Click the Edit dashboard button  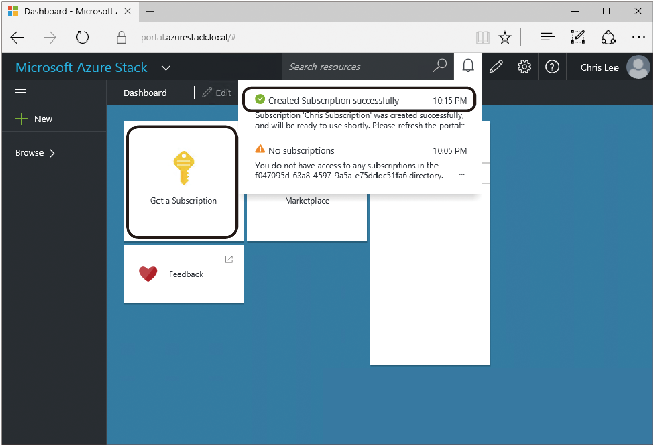(x=217, y=93)
